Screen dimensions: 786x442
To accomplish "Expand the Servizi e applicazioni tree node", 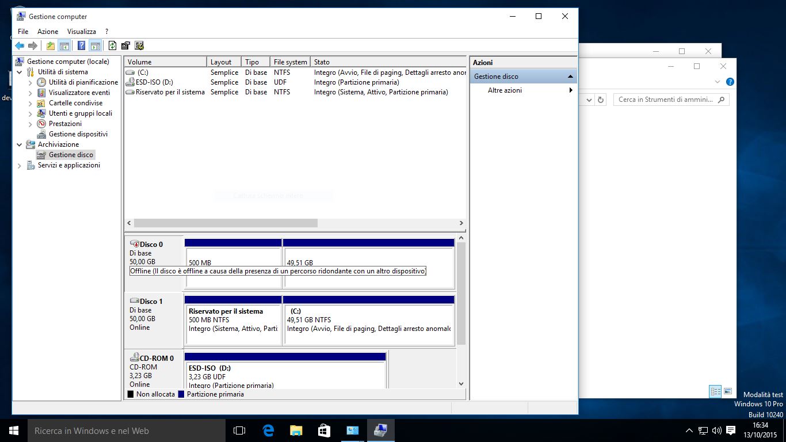I will point(20,165).
